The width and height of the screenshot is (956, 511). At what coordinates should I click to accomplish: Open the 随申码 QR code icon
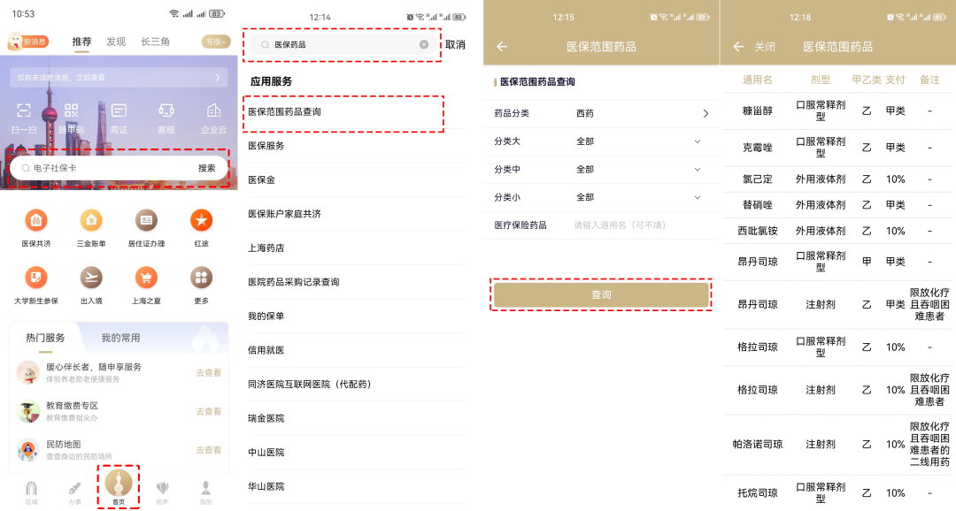pos(71,111)
